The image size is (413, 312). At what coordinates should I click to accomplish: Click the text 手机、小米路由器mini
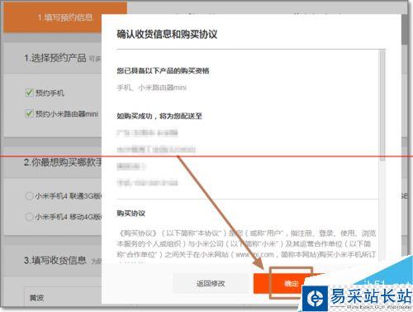(151, 88)
